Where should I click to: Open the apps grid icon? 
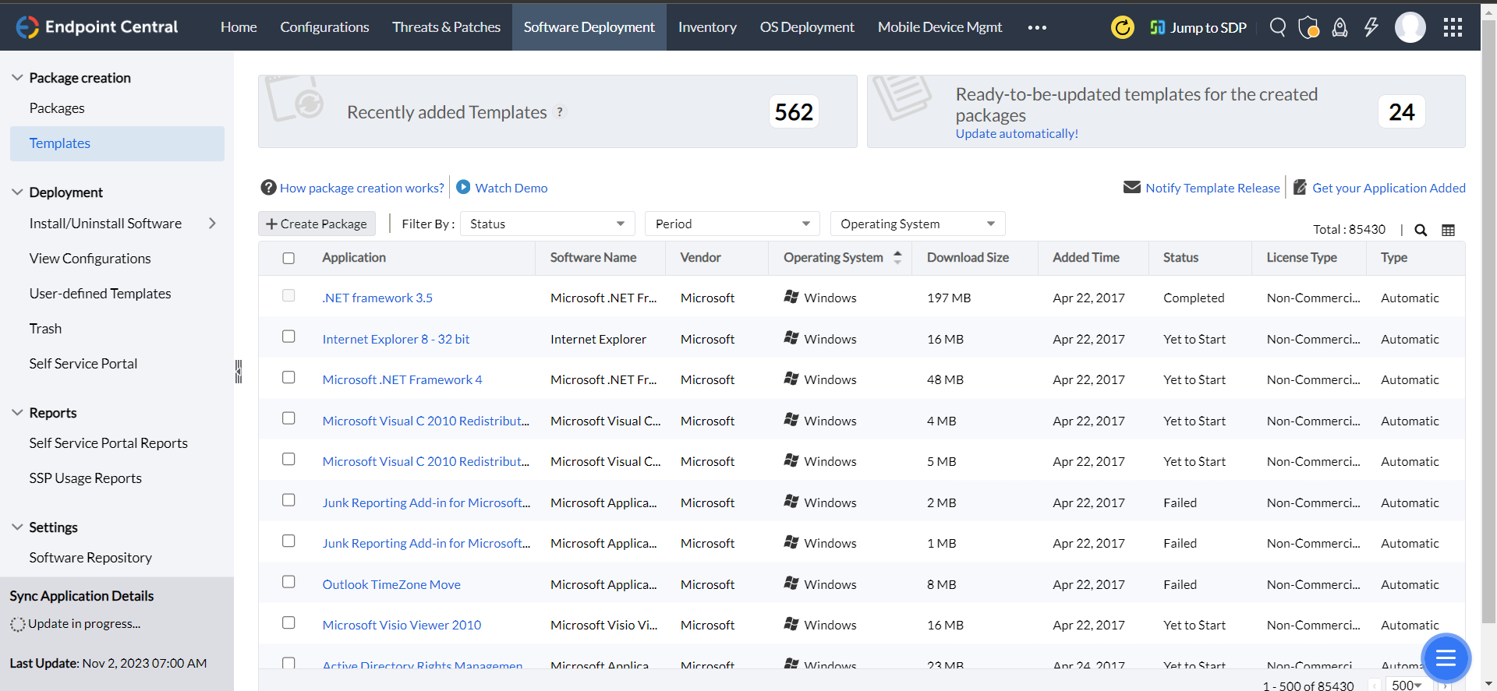point(1453,28)
